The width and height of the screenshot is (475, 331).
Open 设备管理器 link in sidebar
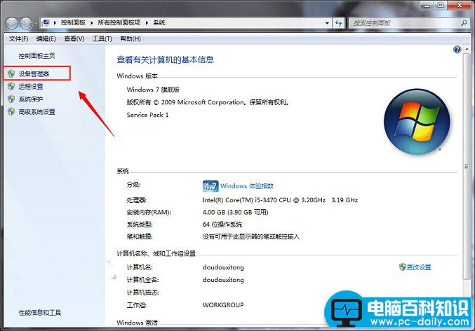[34, 73]
